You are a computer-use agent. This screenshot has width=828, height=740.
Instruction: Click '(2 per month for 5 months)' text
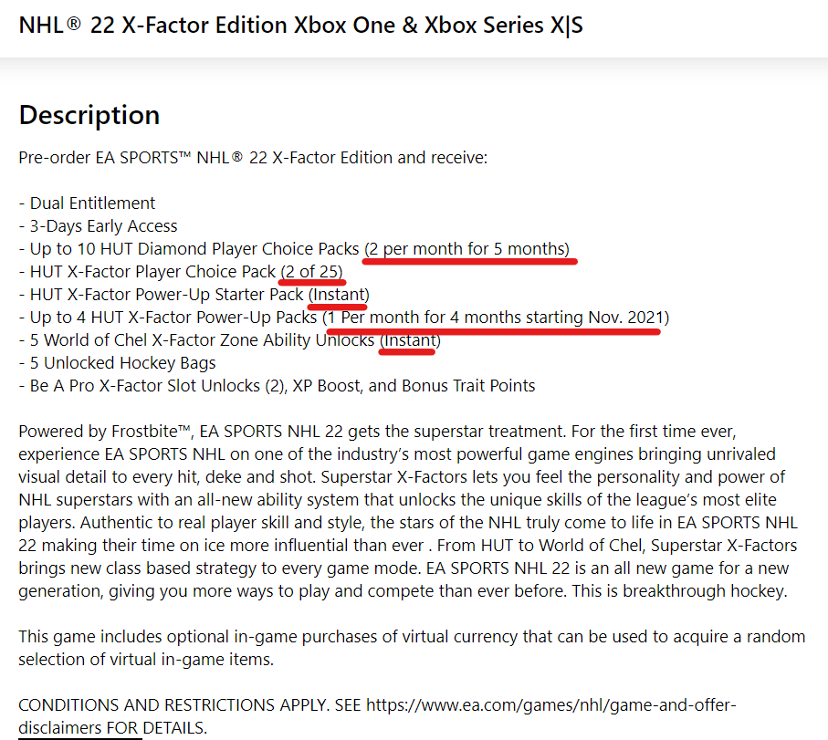(x=466, y=248)
